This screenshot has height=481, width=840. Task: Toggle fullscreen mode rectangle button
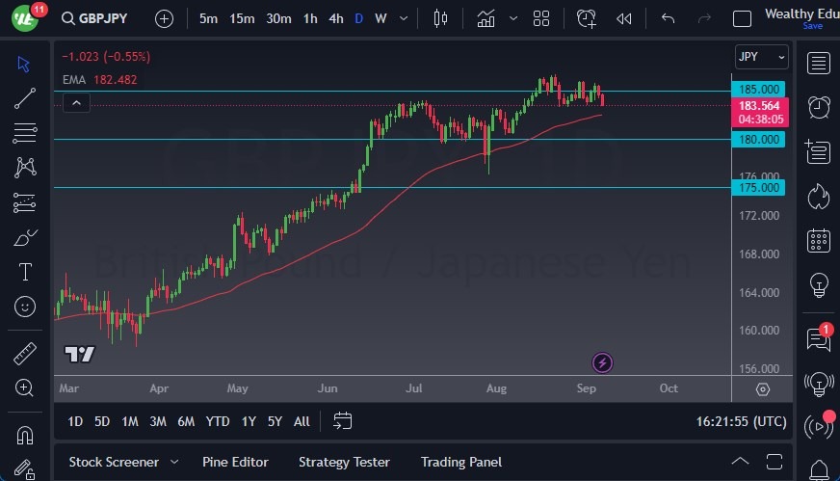click(x=742, y=18)
